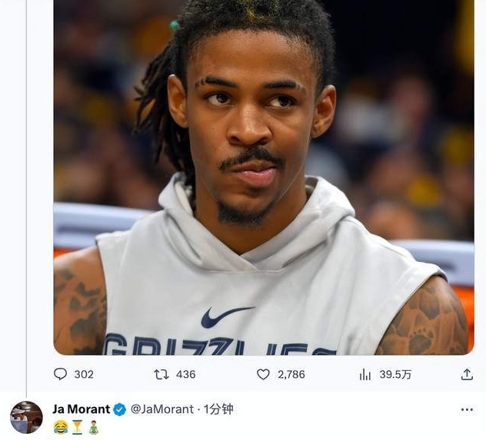Click the @JaMorant handle
486x440 pixels.
pos(162,409)
